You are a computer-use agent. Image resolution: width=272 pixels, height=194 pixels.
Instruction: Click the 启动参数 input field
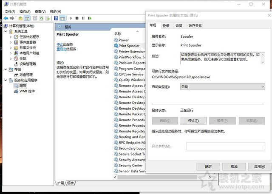click(226, 146)
